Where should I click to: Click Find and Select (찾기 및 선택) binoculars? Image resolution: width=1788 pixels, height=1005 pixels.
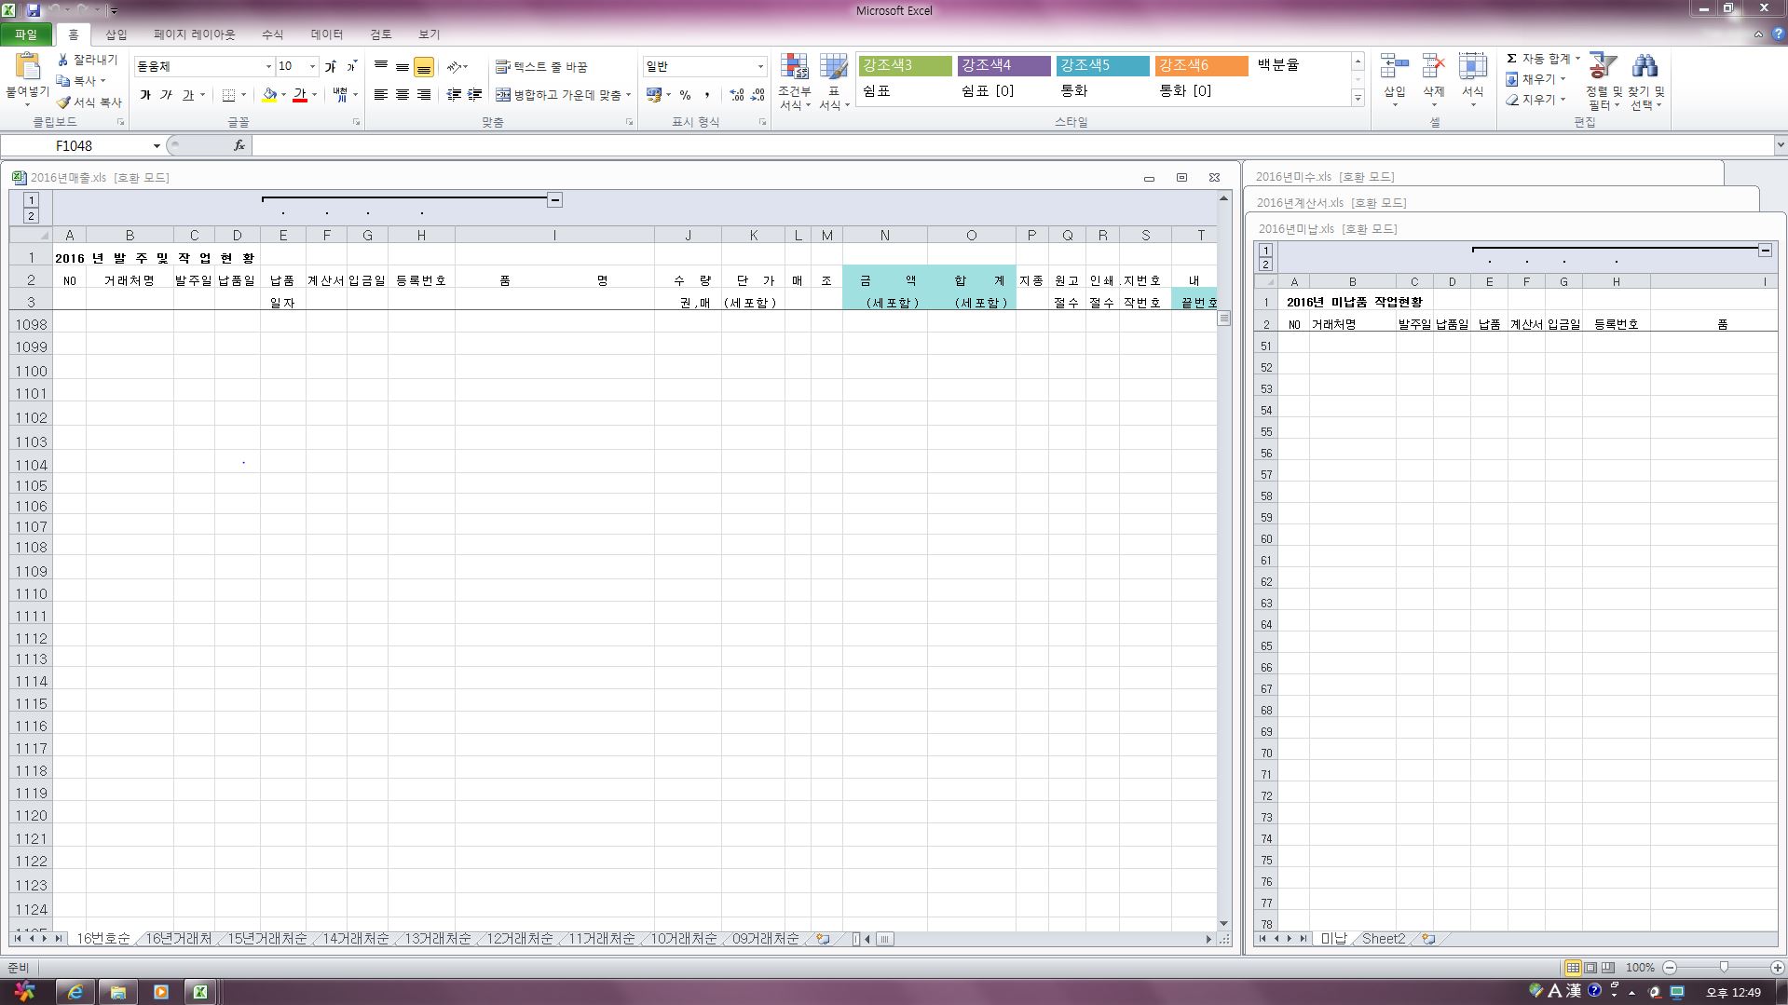1645,66
